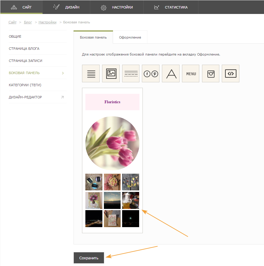The height and width of the screenshot is (266, 264).
Task: Click the site structure icon beside САЙТ
Action: [14, 7]
